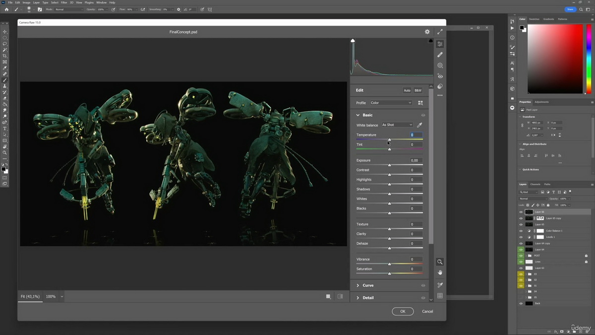Select the Healing tool in Camera Raw
The height and width of the screenshot is (335, 595).
pos(440,55)
